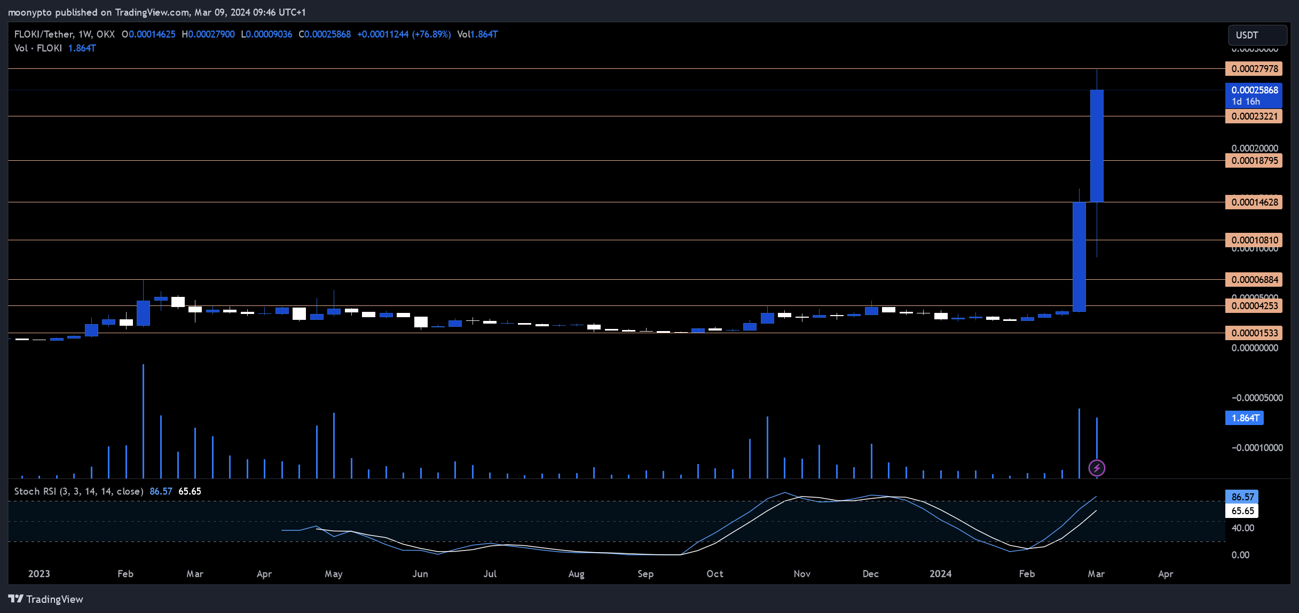Select the 0.00014628 price level label
This screenshot has width=1299, height=613.
click(1254, 202)
